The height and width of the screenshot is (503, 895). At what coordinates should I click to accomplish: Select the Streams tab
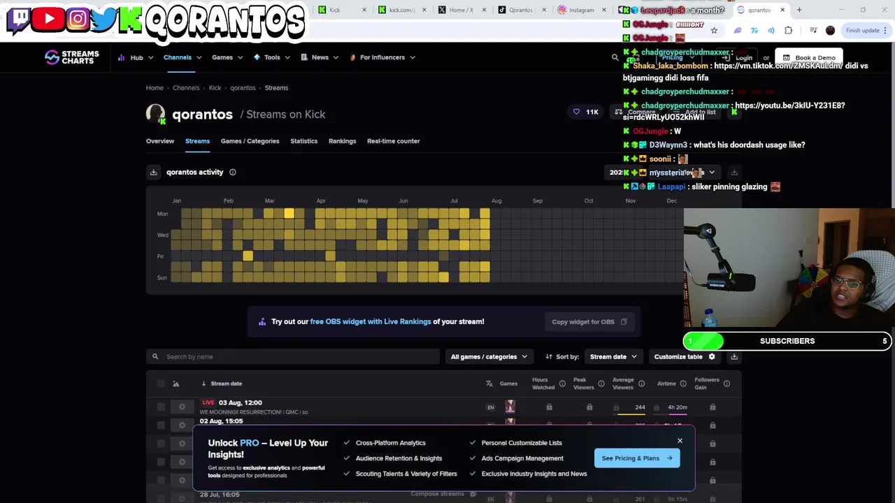197,141
